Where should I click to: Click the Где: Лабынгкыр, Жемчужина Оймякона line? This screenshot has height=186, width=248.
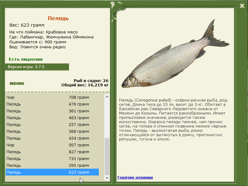click(x=51, y=37)
